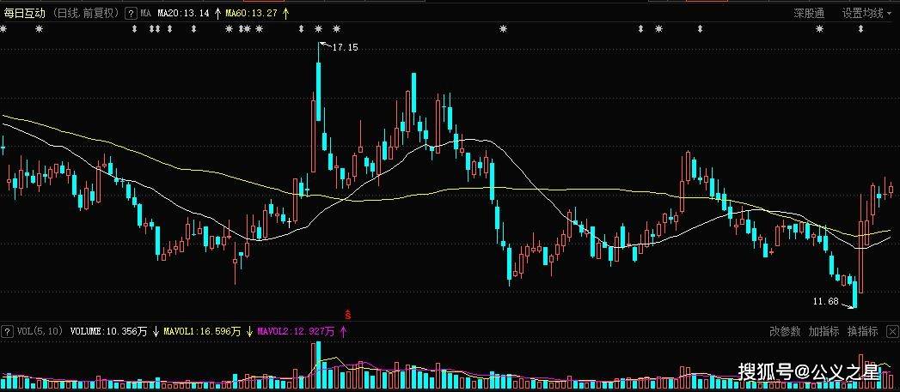The height and width of the screenshot is (392, 900).
Task: Click 改参数 to modify parameters
Action: (785, 331)
